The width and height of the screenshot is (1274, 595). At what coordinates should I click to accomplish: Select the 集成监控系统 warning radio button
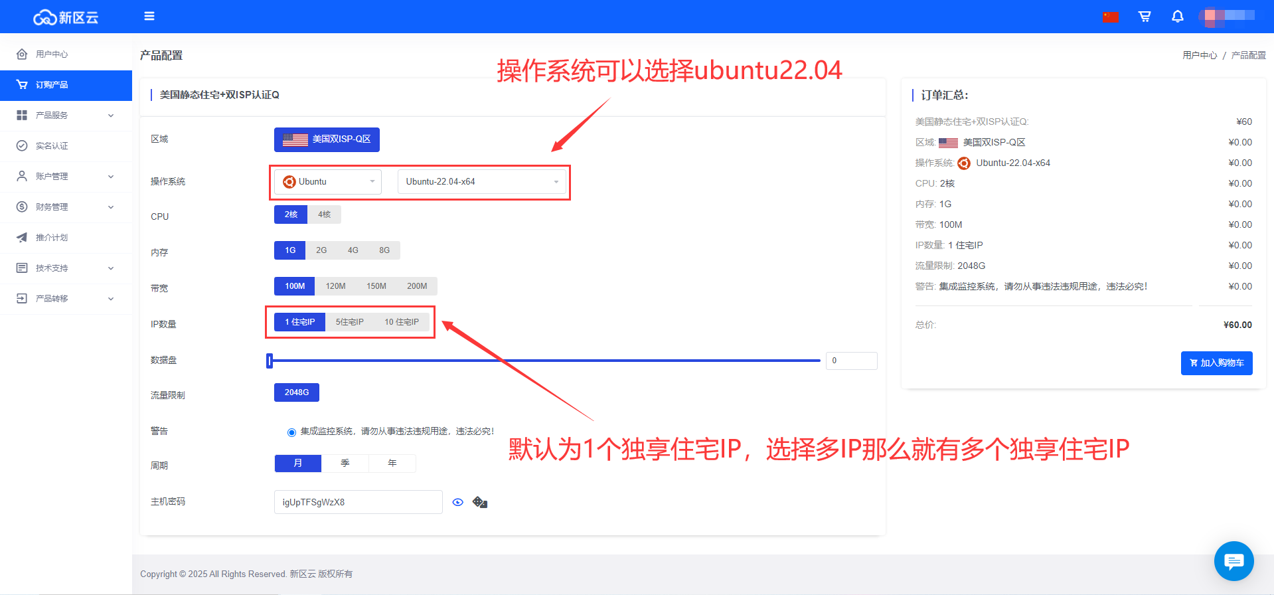click(291, 432)
